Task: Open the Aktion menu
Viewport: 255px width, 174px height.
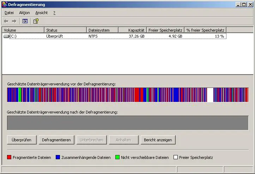Action: click(x=24, y=13)
